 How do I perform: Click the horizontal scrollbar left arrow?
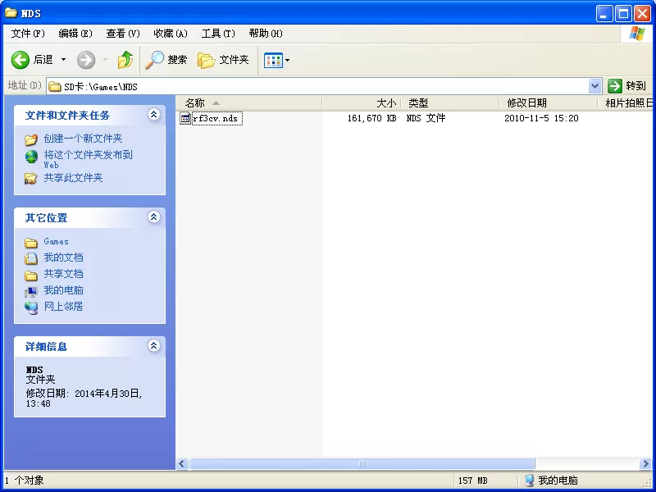click(182, 463)
